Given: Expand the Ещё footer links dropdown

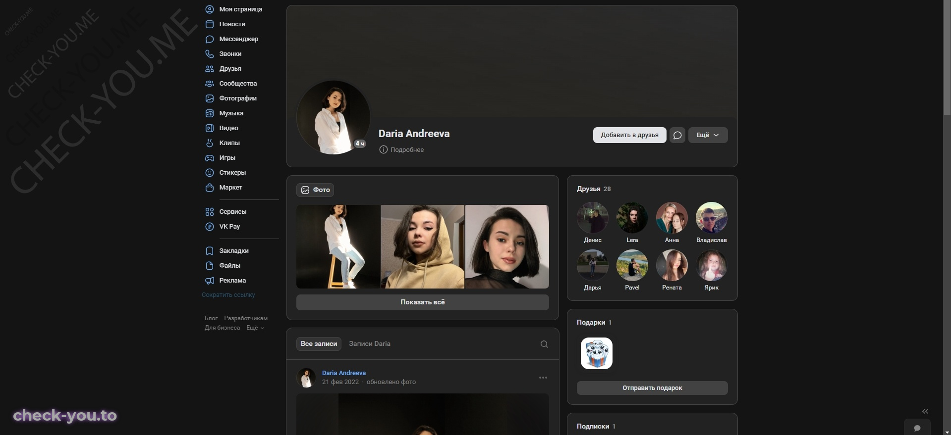Looking at the screenshot, I should tap(255, 328).
